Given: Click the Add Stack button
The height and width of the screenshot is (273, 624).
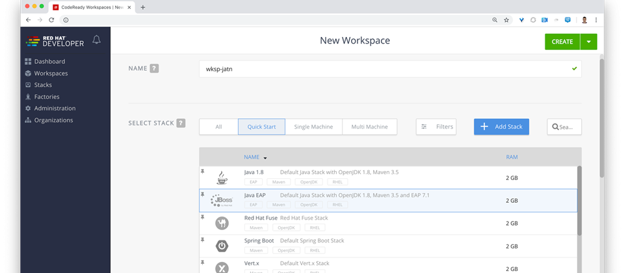Looking at the screenshot, I should (x=501, y=127).
